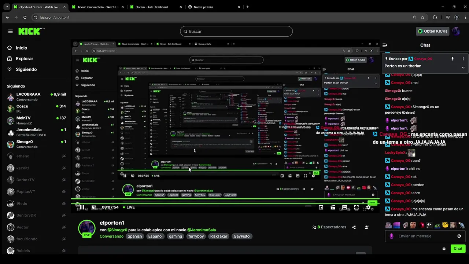The height and width of the screenshot is (264, 469).
Task: Open @JeronimoSala mention link in title
Action: point(202,230)
